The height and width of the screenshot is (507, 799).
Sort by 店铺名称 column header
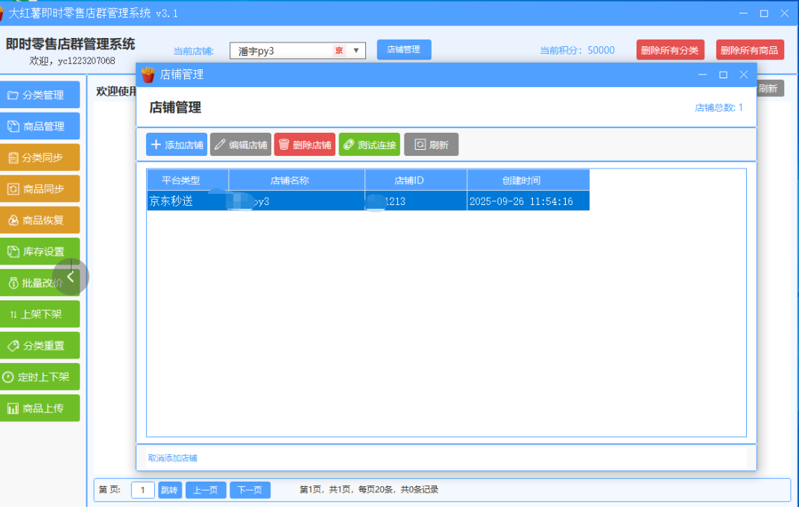tap(297, 180)
